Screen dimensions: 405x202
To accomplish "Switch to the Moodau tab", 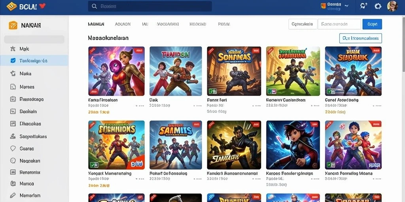I will pyautogui.click(x=198, y=24).
